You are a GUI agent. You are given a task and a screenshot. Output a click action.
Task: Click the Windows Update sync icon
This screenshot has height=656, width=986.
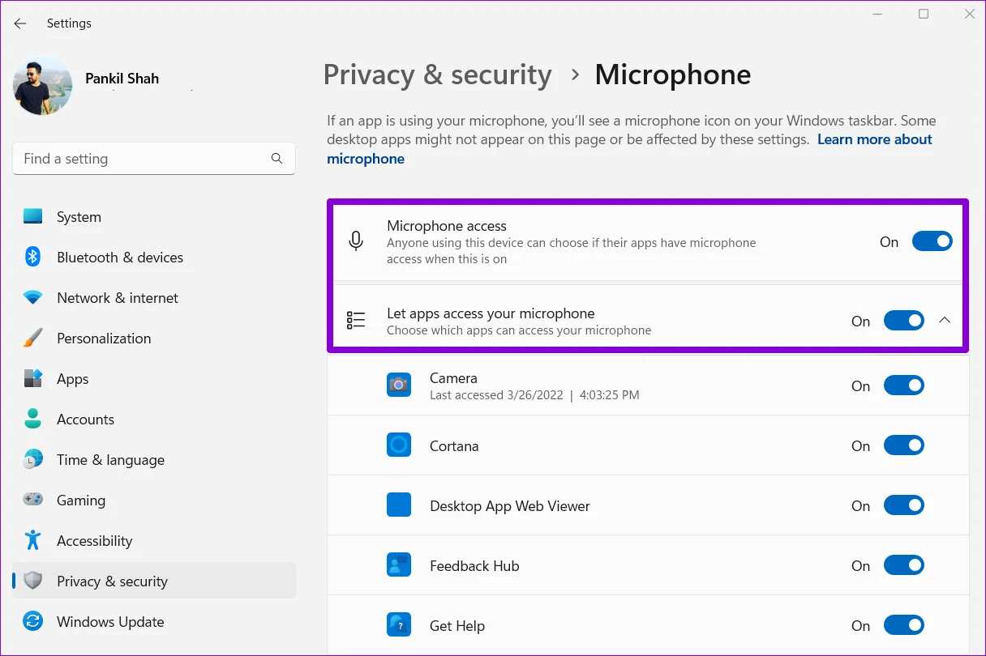tap(32, 622)
